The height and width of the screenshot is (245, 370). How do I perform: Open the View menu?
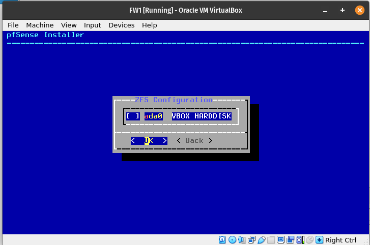(69, 25)
